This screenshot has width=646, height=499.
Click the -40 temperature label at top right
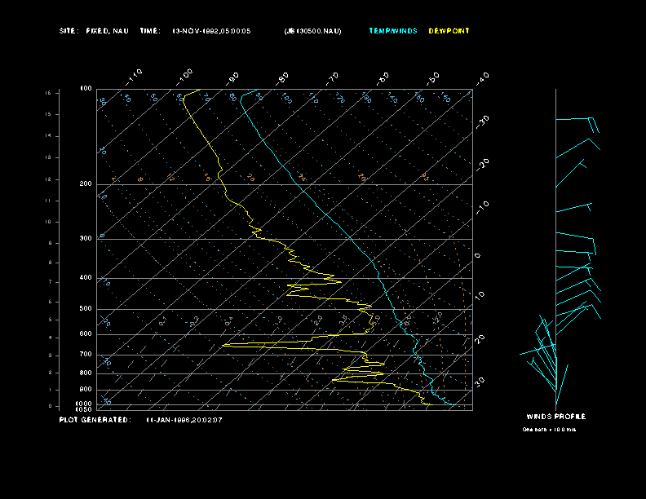(x=482, y=77)
